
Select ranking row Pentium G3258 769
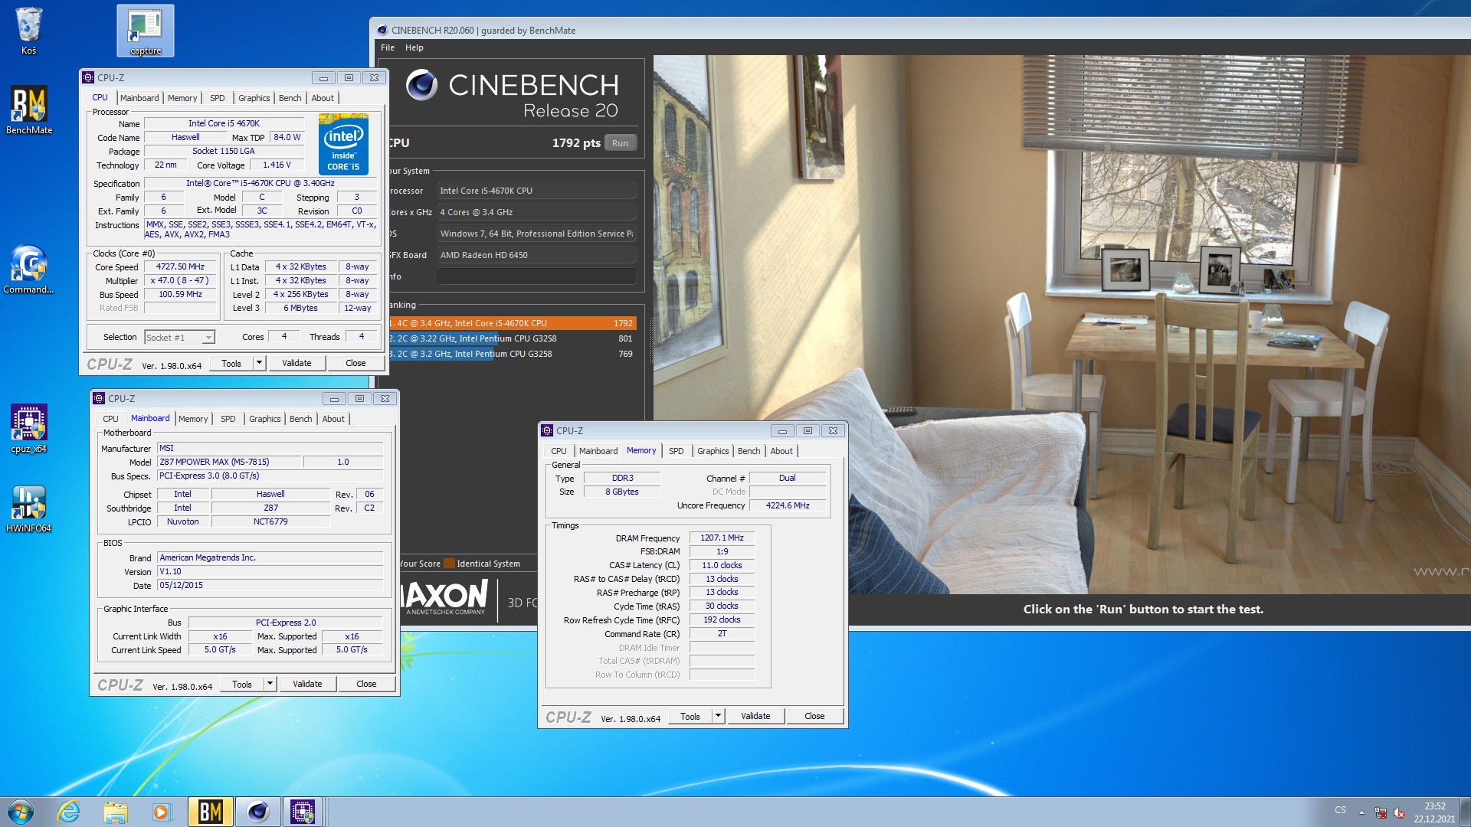pos(513,354)
